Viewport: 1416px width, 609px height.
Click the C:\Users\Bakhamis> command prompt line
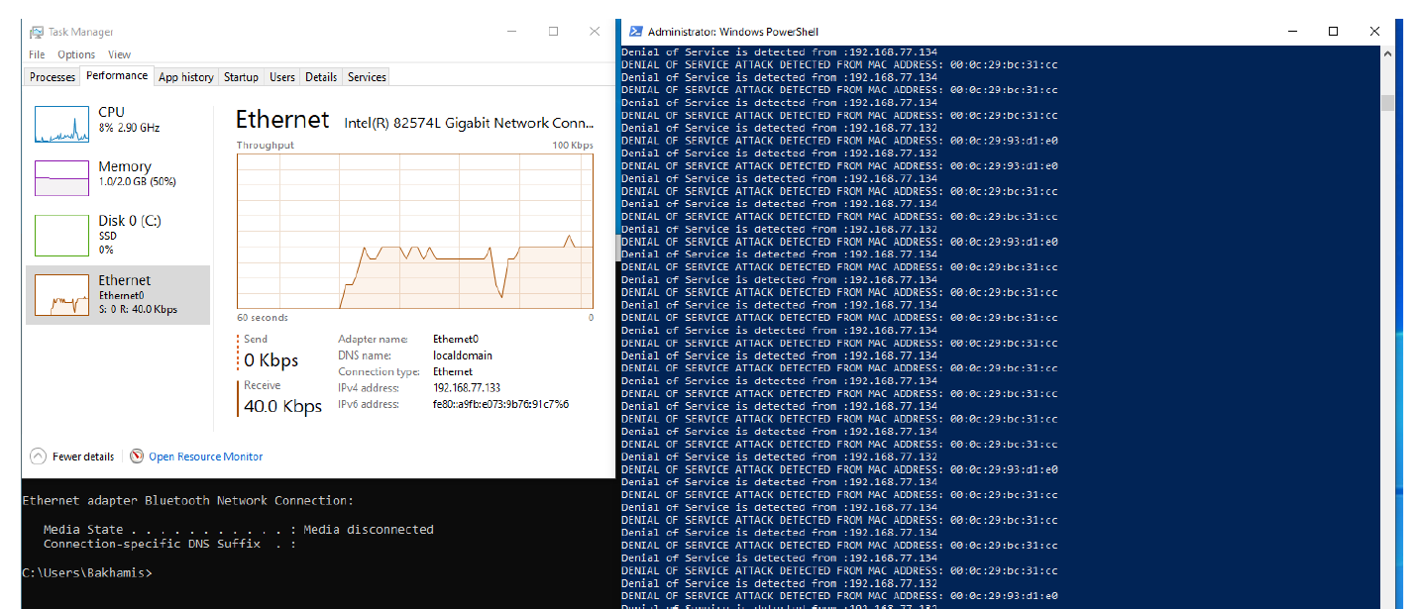pyautogui.click(x=86, y=572)
